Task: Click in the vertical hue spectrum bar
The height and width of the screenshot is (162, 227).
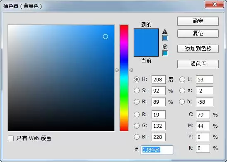Action: [124, 78]
